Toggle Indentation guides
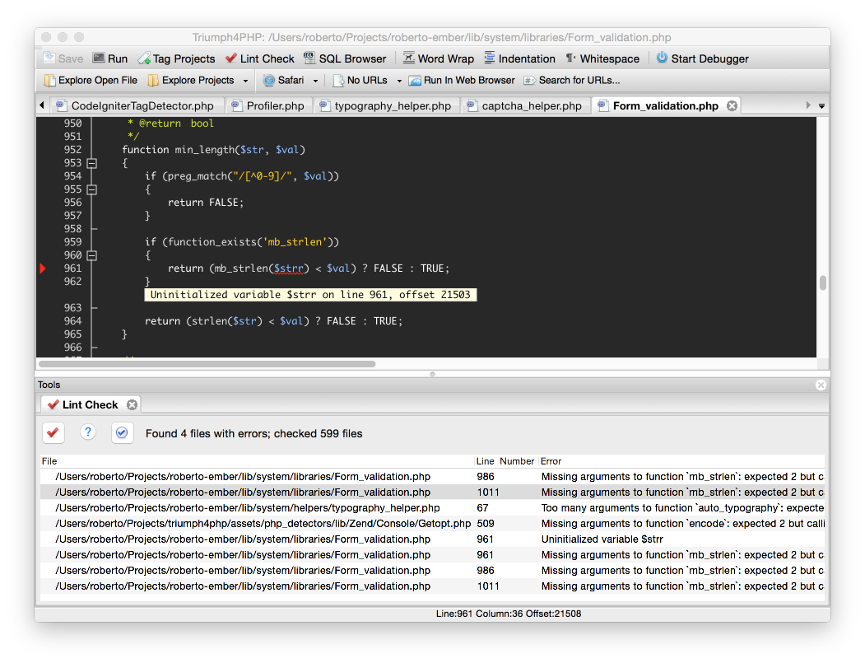865x663 pixels. 519,58
